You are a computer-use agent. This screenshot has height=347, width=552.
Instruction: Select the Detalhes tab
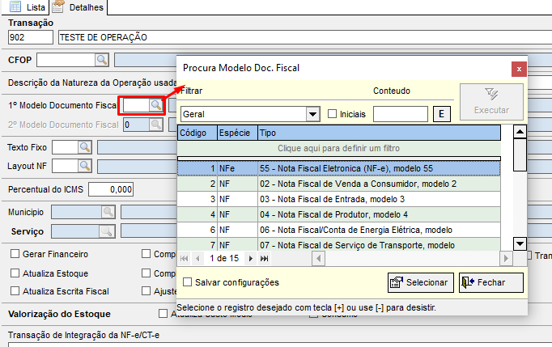(79, 6)
